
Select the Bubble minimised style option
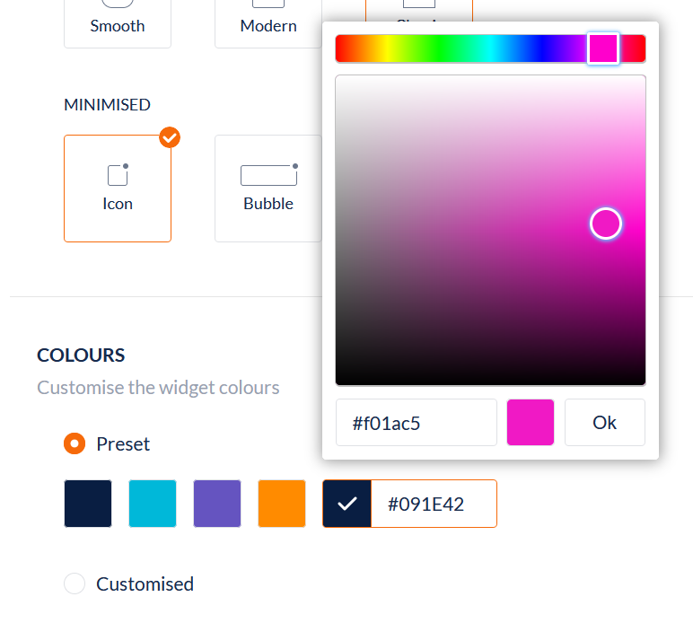(x=268, y=189)
